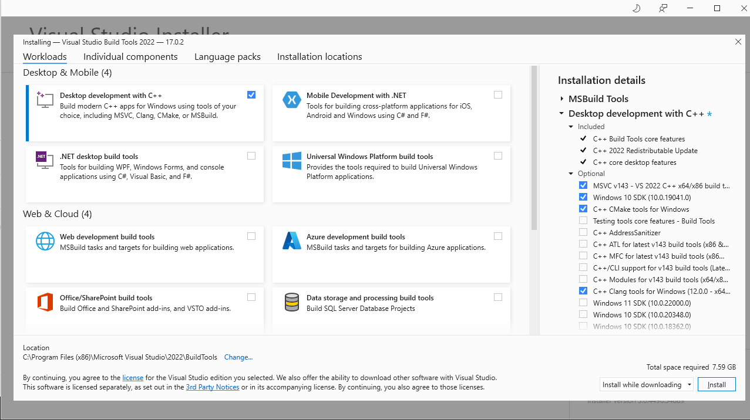Click the C++ Build Tools core features item
Screen dimensions: 750x420
click(639, 139)
